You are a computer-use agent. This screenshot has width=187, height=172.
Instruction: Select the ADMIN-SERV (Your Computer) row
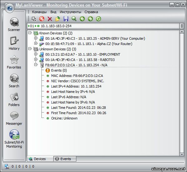click(x=95, y=38)
